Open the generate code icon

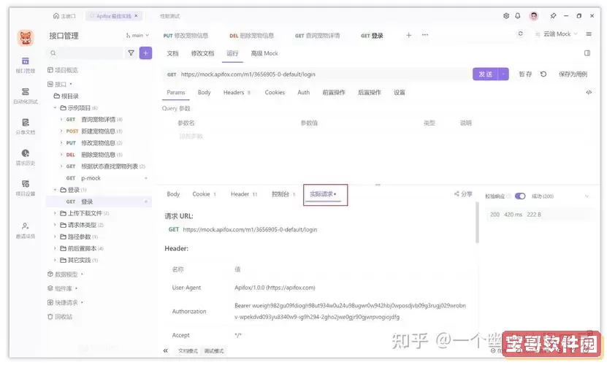coord(589,92)
